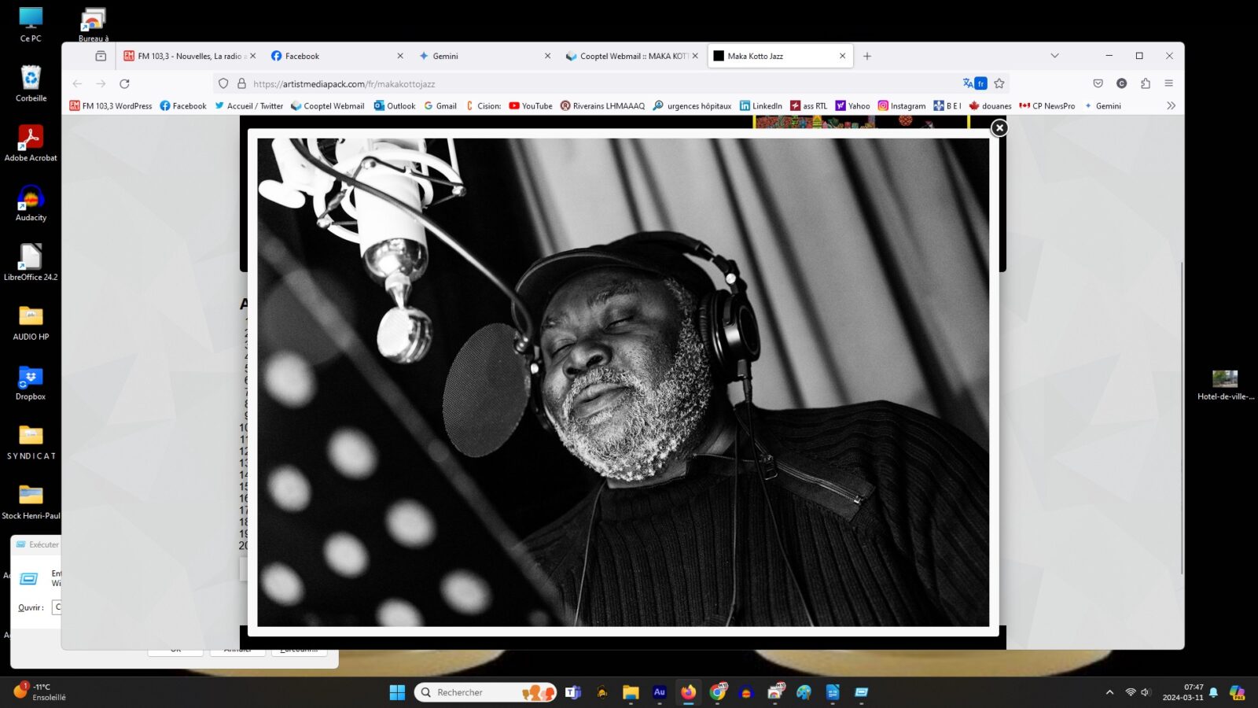Launch Adobe Audition from the taskbar
Viewport: 1258px width, 708px height.
[x=659, y=692]
